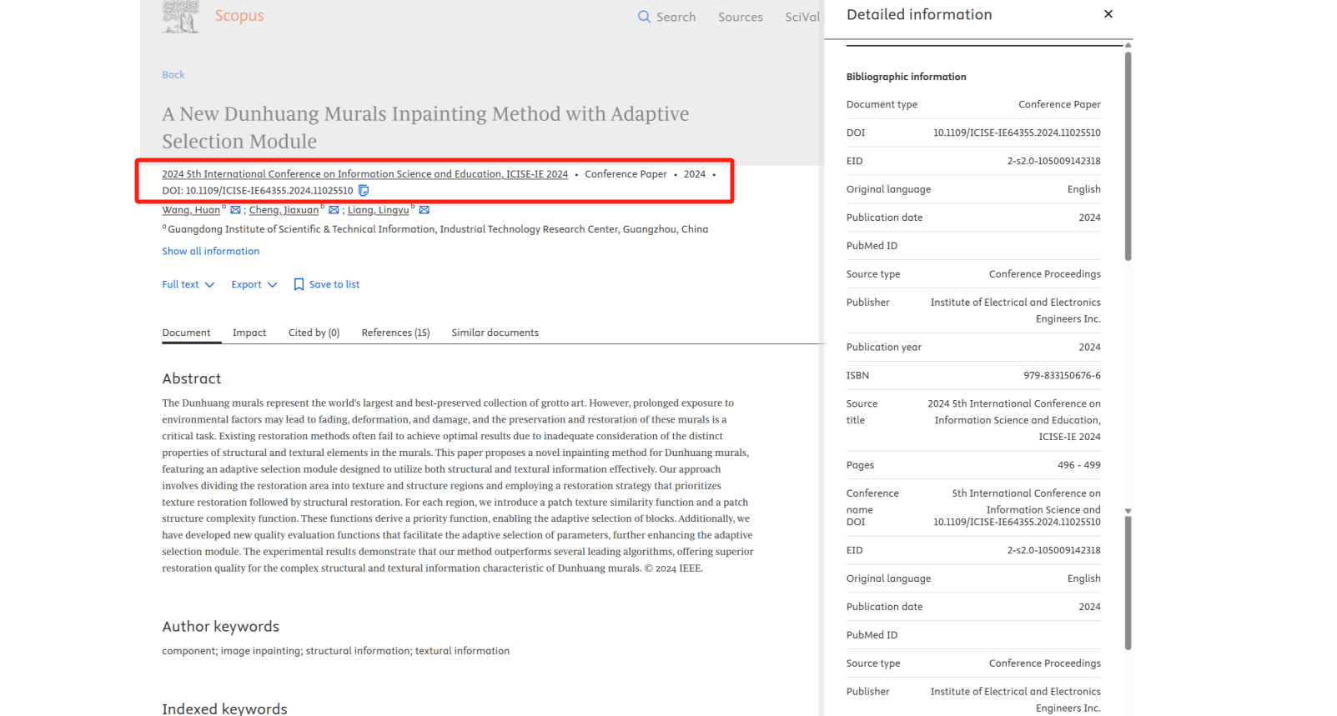Switch to the Similar documents tab
The image size is (1337, 716).
coord(495,333)
